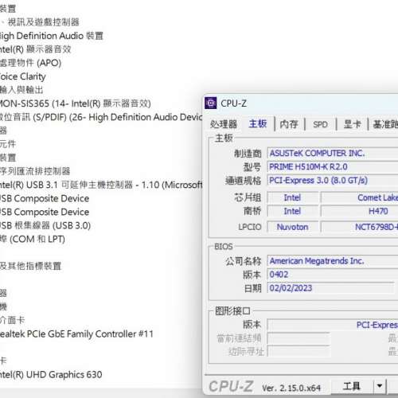Select the 處理物件 (APO) entry

30,63
